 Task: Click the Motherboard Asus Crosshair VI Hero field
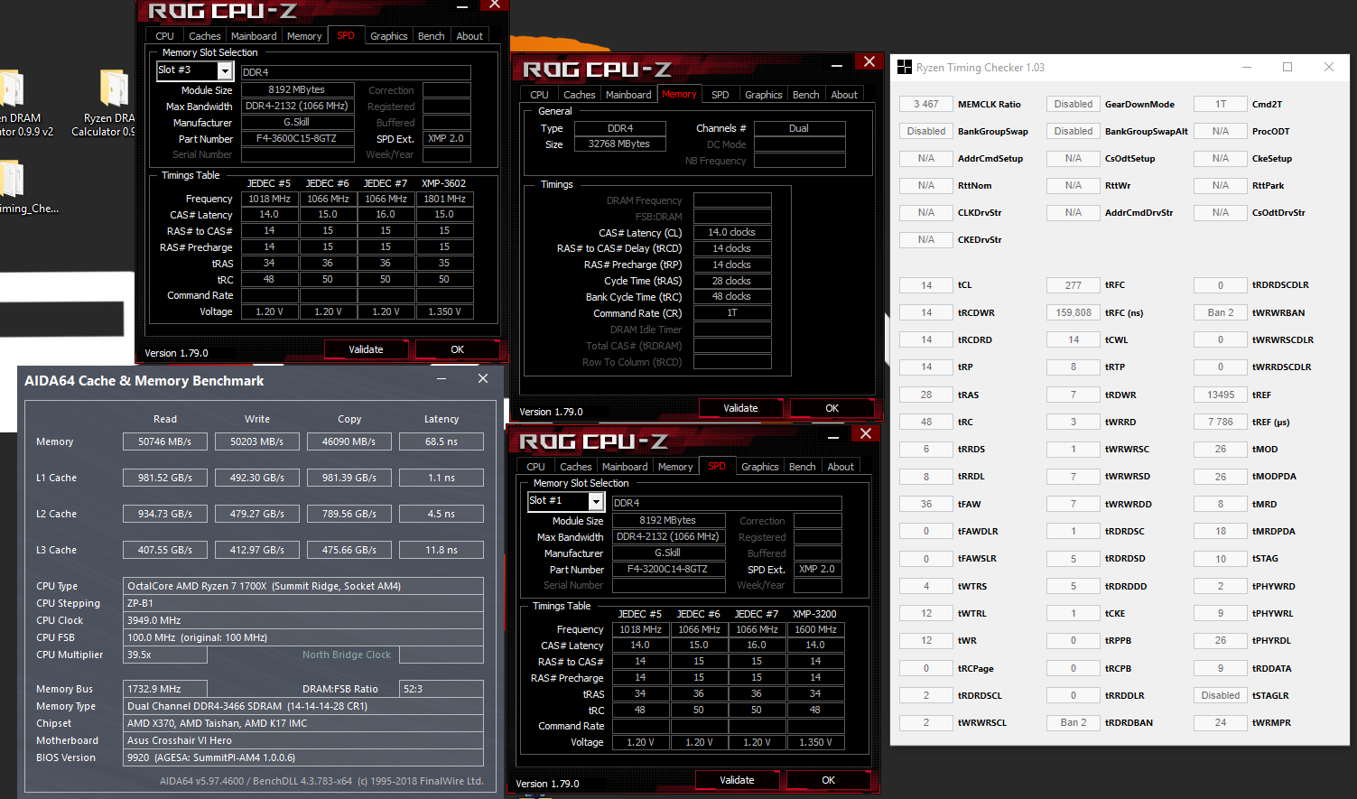[x=303, y=740]
